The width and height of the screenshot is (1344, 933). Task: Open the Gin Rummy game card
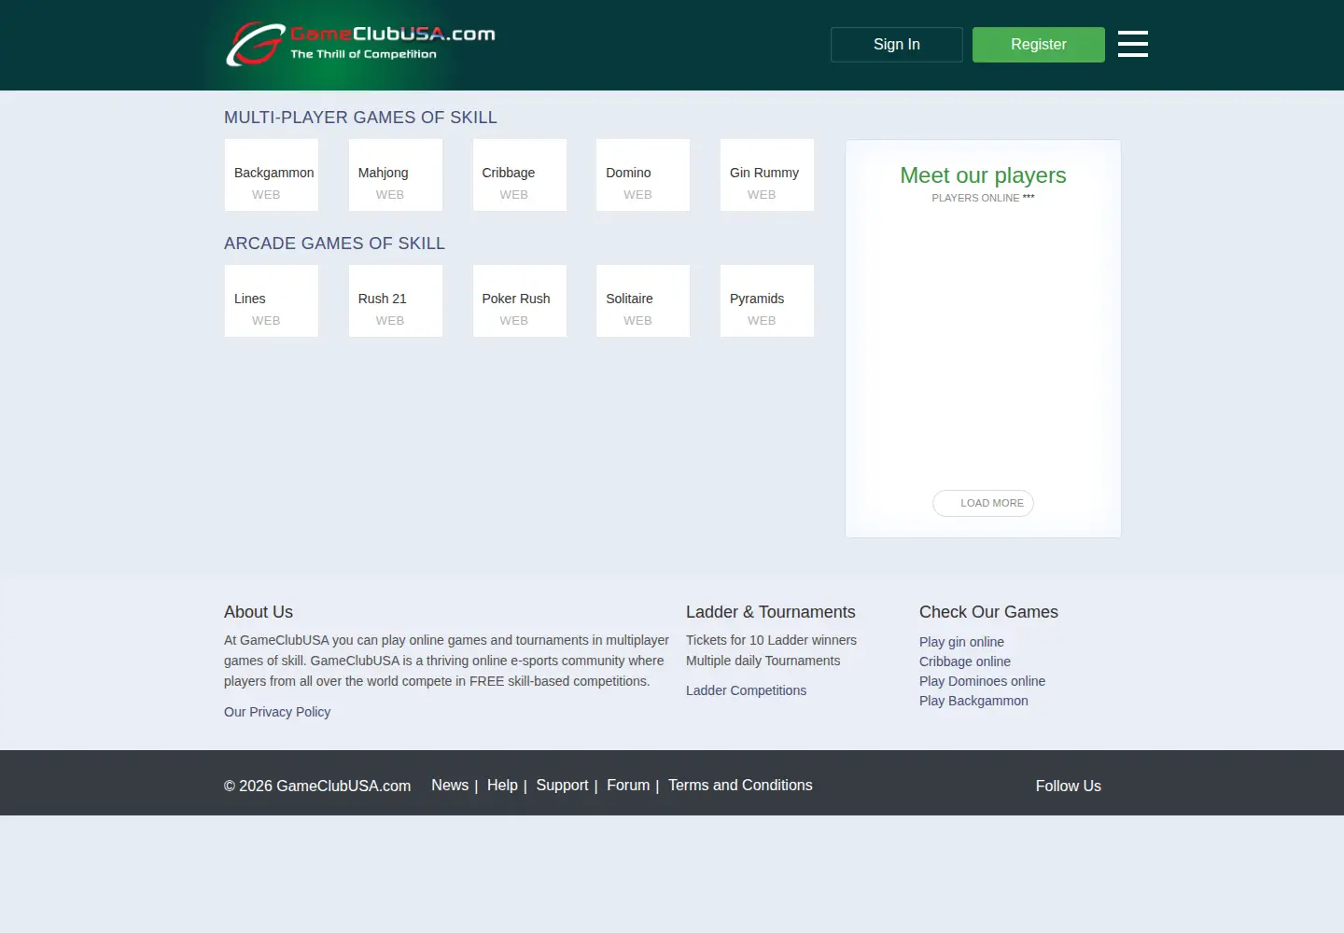click(x=767, y=174)
